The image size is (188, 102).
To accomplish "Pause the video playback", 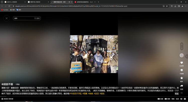I will (2, 99).
